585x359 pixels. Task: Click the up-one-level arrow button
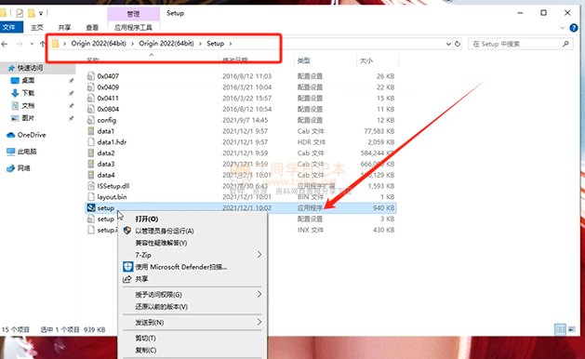43,44
